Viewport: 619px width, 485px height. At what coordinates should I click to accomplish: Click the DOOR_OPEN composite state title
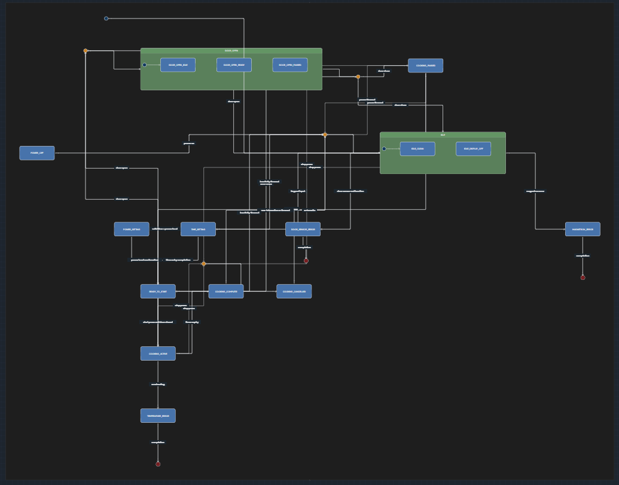point(231,50)
